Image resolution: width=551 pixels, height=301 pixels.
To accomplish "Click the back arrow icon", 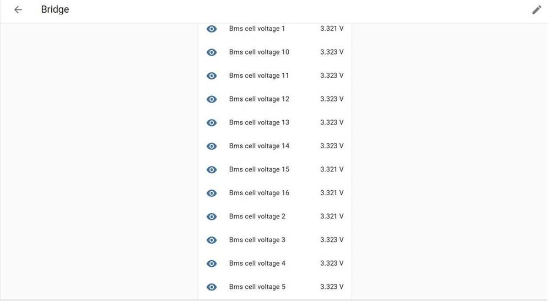I will [x=18, y=10].
